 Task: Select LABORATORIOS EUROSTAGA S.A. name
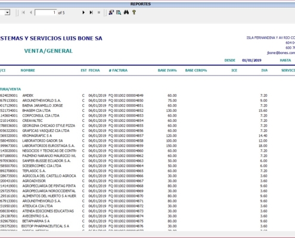48,146
